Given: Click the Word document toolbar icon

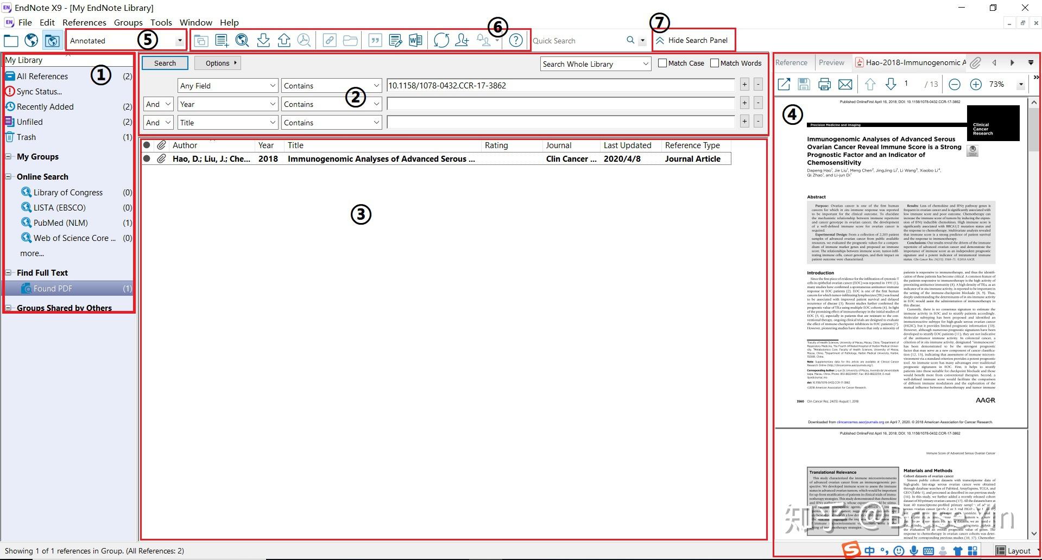Looking at the screenshot, I should coord(415,40).
